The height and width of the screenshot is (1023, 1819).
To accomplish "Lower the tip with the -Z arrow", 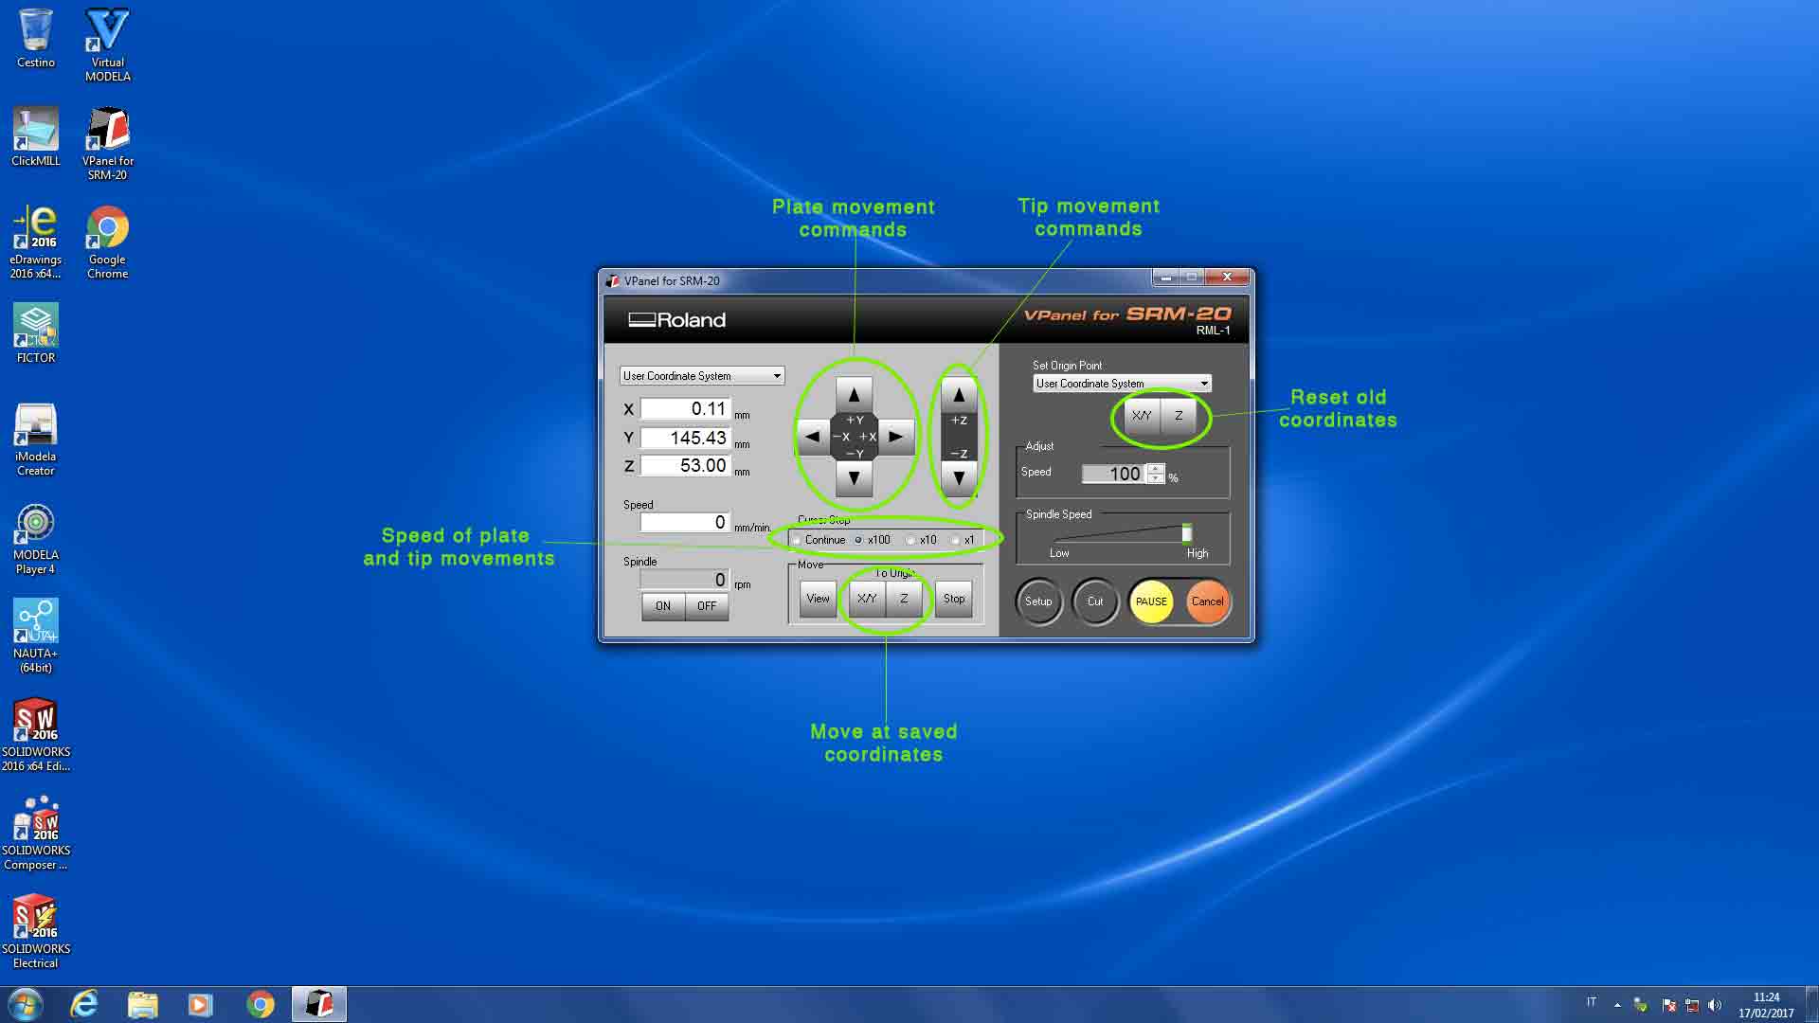I will (x=959, y=478).
